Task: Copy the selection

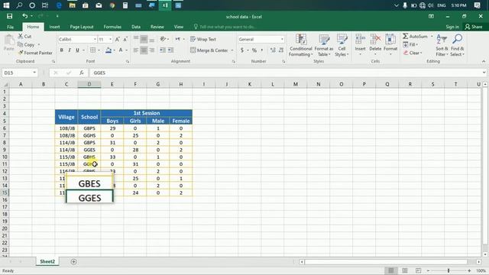Action: click(26, 44)
